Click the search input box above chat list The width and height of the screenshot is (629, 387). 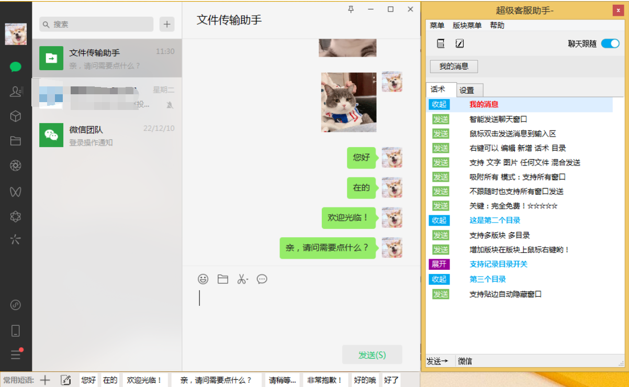[96, 24]
